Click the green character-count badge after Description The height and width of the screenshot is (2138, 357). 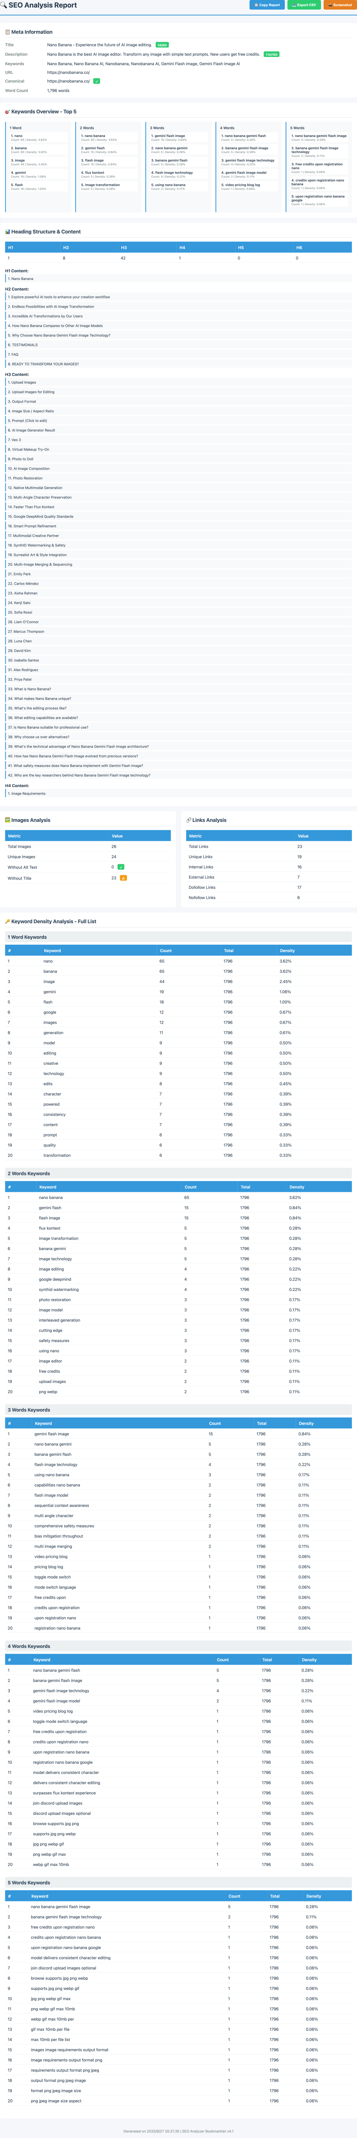coord(271,54)
